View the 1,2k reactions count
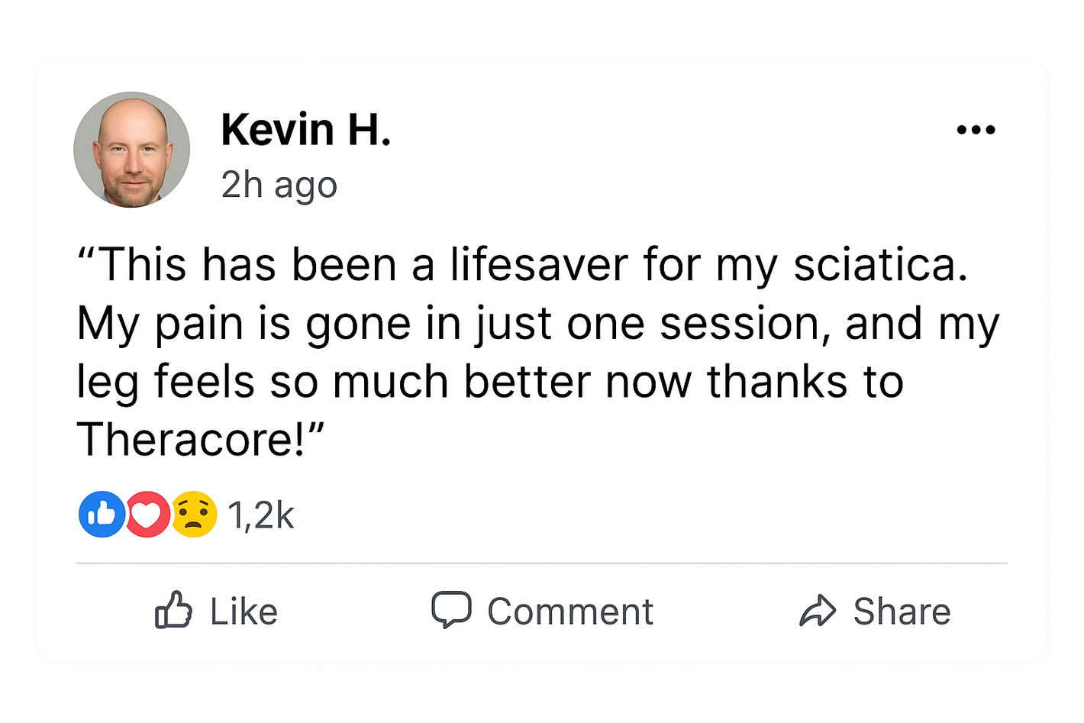 pyautogui.click(x=260, y=515)
